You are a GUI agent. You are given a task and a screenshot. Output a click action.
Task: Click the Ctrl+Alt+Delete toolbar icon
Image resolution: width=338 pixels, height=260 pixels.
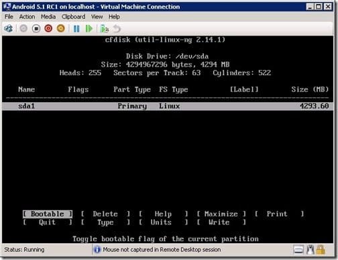(9, 29)
